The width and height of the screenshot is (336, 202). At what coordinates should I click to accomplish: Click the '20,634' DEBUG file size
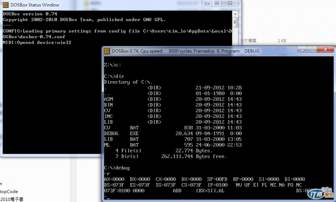point(184,134)
